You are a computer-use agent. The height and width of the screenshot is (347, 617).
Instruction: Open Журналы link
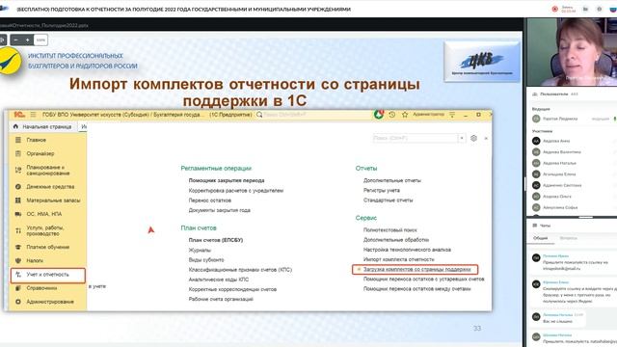pyautogui.click(x=200, y=250)
